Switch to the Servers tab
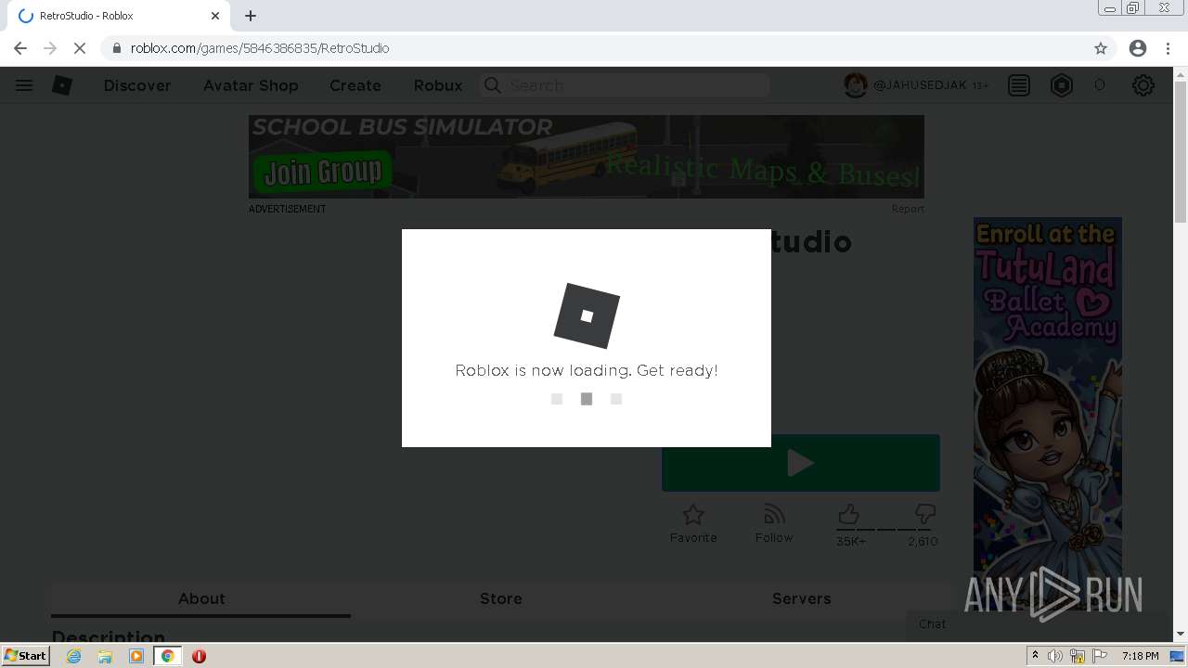1188x668 pixels. pyautogui.click(x=802, y=598)
